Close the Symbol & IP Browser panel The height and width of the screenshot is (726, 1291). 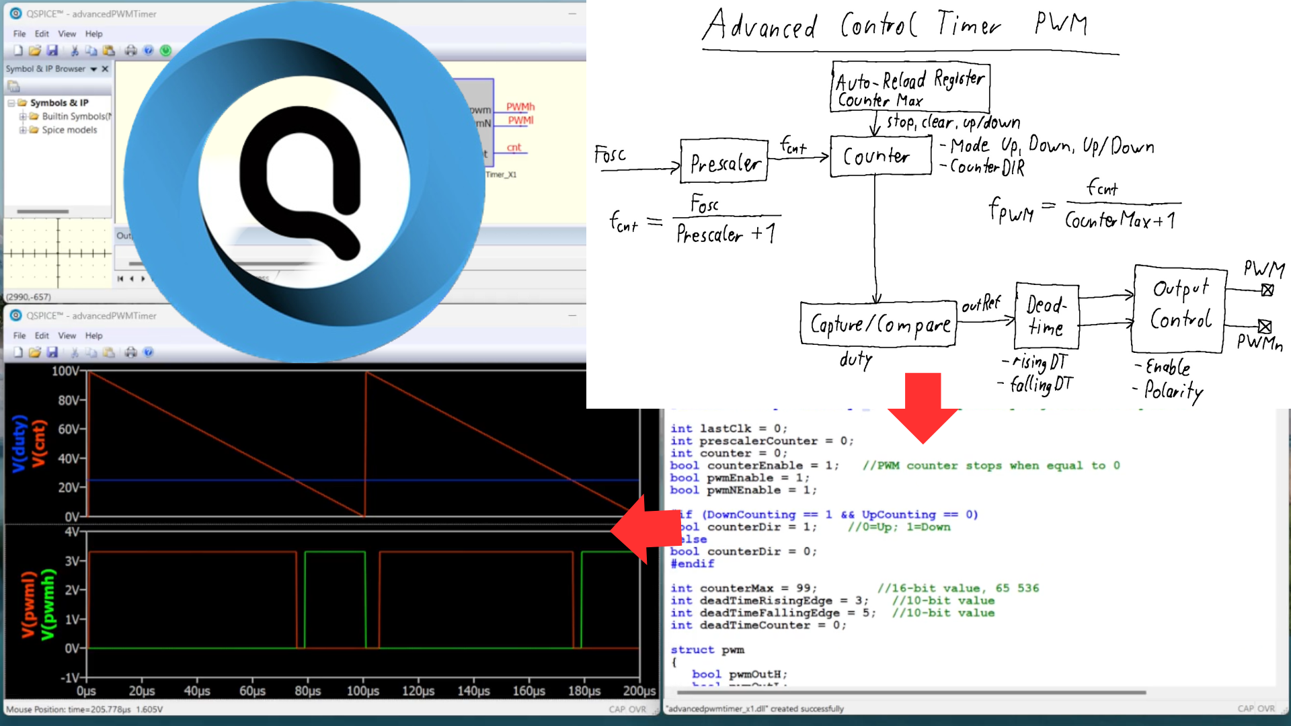click(106, 69)
